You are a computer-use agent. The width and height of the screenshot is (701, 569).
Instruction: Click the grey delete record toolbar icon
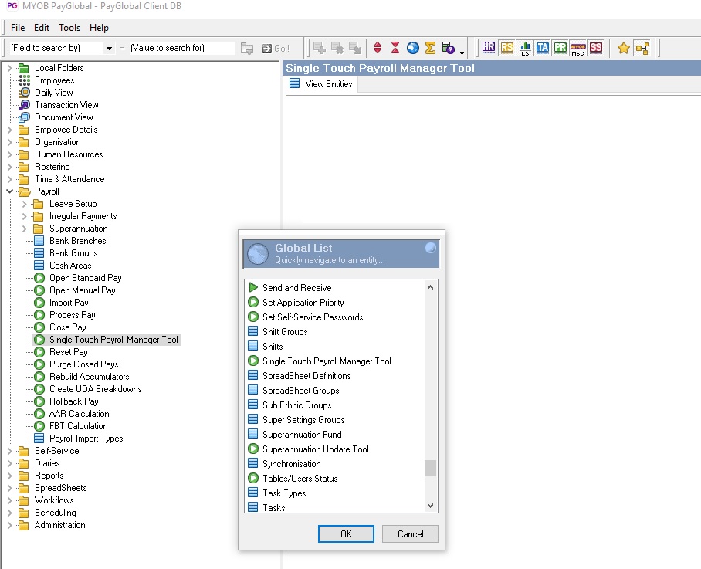click(337, 47)
